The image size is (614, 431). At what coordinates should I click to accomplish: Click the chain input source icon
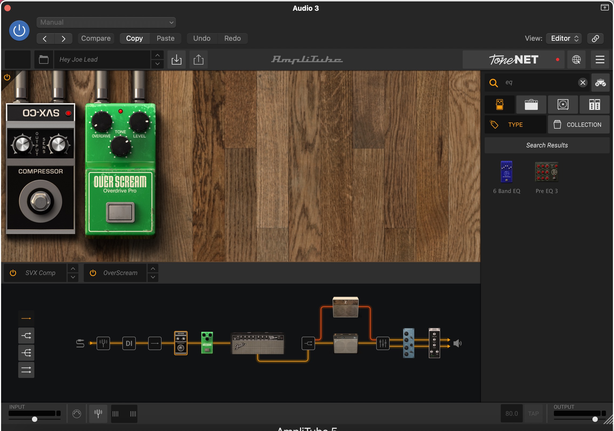80,343
